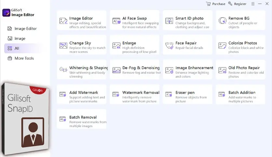Click the Remove BG icon
The image size is (272, 157).
click(223, 21)
